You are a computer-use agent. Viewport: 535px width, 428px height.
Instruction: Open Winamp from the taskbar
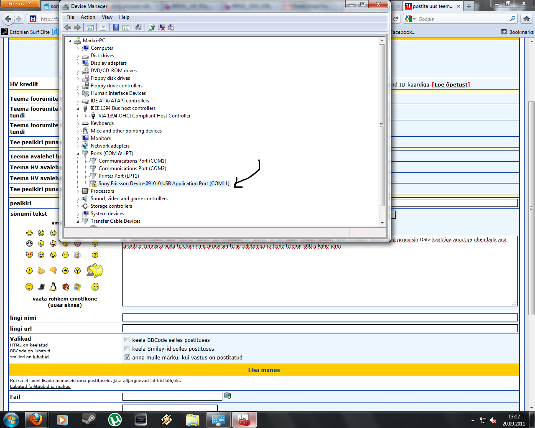[x=166, y=419]
